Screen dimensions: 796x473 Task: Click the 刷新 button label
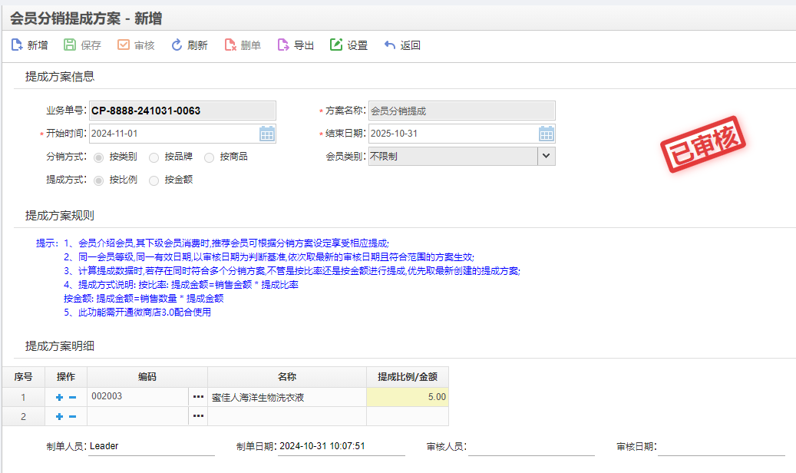(x=197, y=46)
